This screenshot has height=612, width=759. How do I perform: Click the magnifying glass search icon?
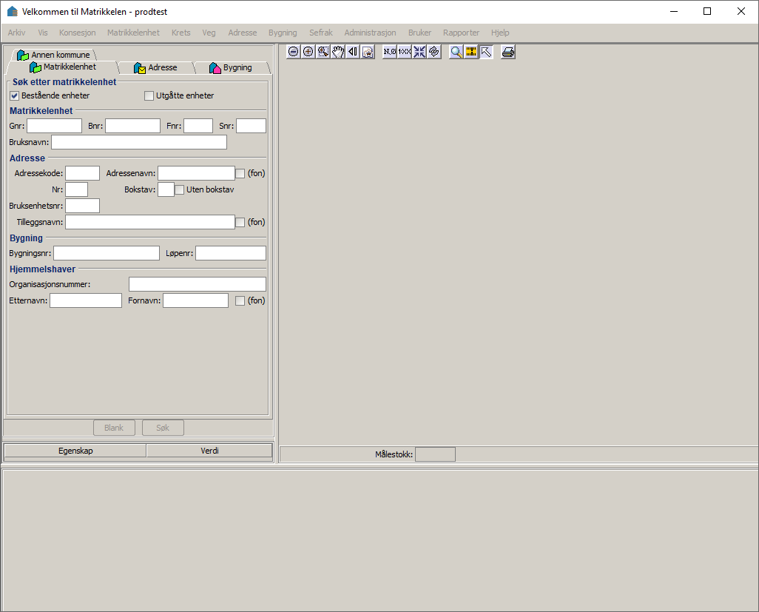[x=456, y=52]
